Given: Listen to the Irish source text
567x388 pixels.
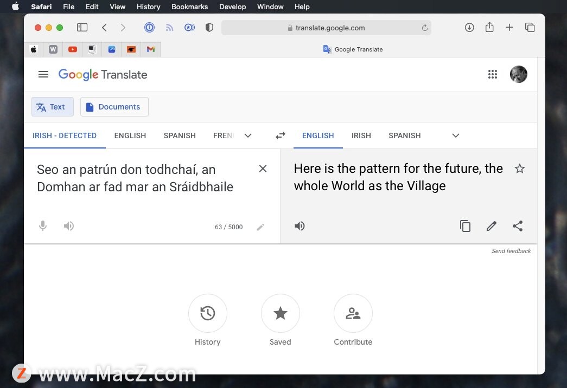Looking at the screenshot, I should [x=69, y=226].
